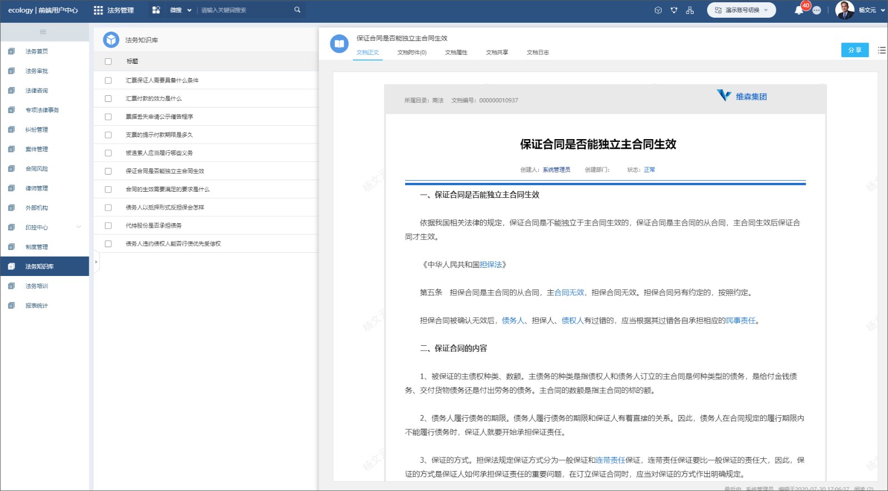Check the box for 汇票保证人需要具备什么条件
This screenshot has width=888, height=491.
pos(108,80)
